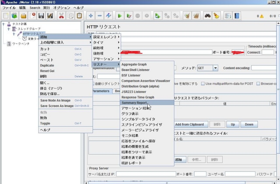Click Start no pauses icon
Viewport: 280px width, 184px height.
coord(129,16)
